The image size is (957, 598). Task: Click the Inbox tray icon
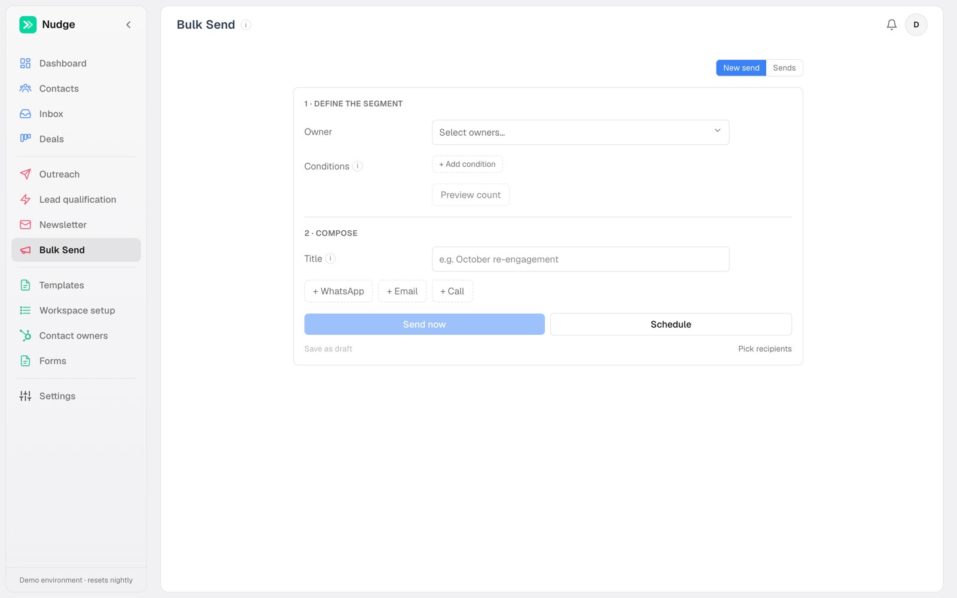(x=25, y=114)
